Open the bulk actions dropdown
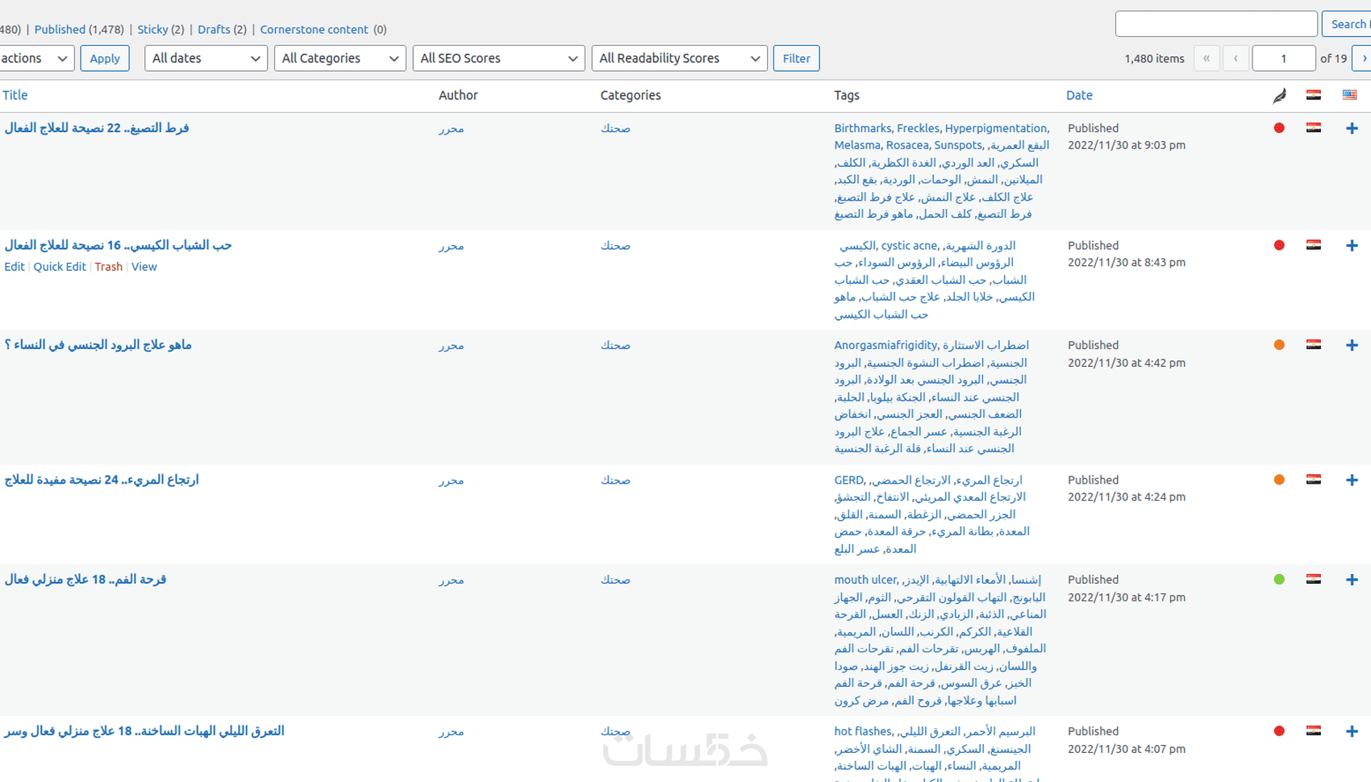This screenshot has height=782, width=1371. (x=36, y=58)
